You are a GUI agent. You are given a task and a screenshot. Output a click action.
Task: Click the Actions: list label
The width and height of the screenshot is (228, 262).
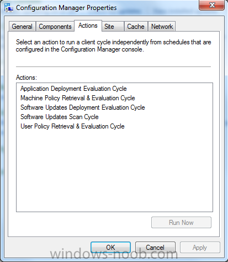(26, 78)
